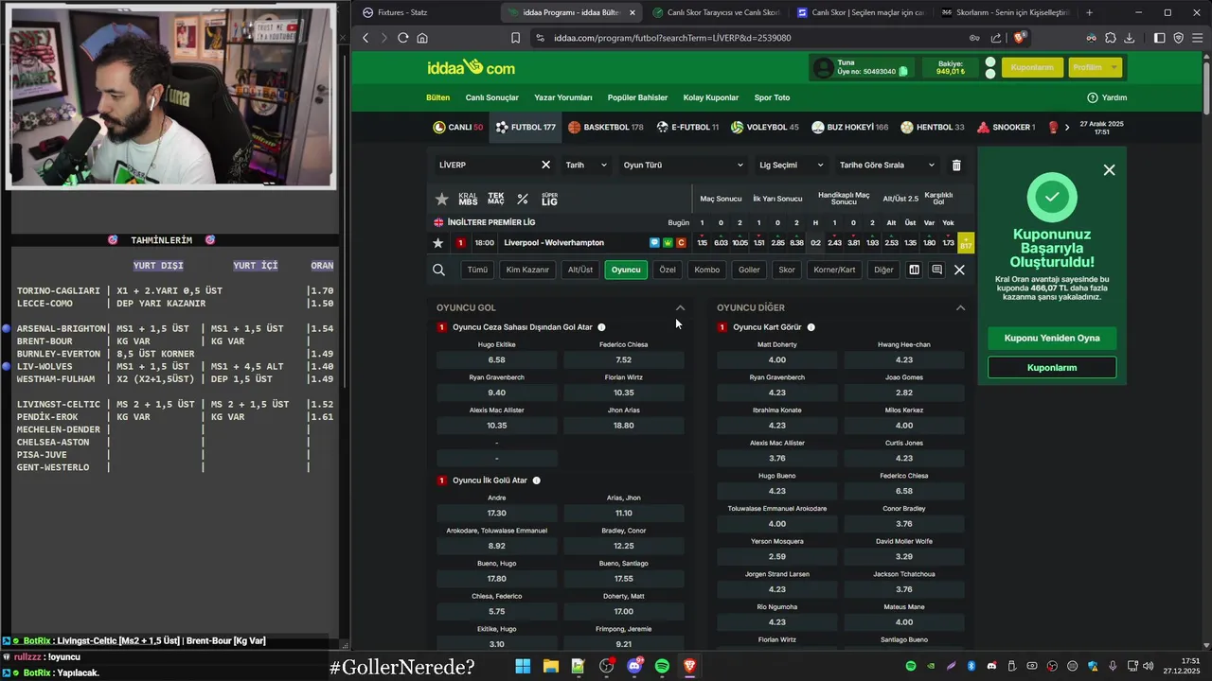
Task: Select Federico Chiesa 7.52 odds
Action: pos(623,360)
